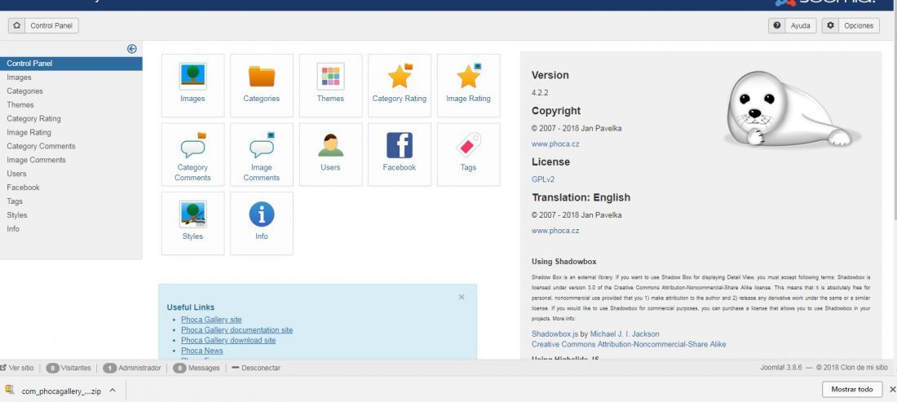Open the Shadowbox.js link

(x=555, y=334)
